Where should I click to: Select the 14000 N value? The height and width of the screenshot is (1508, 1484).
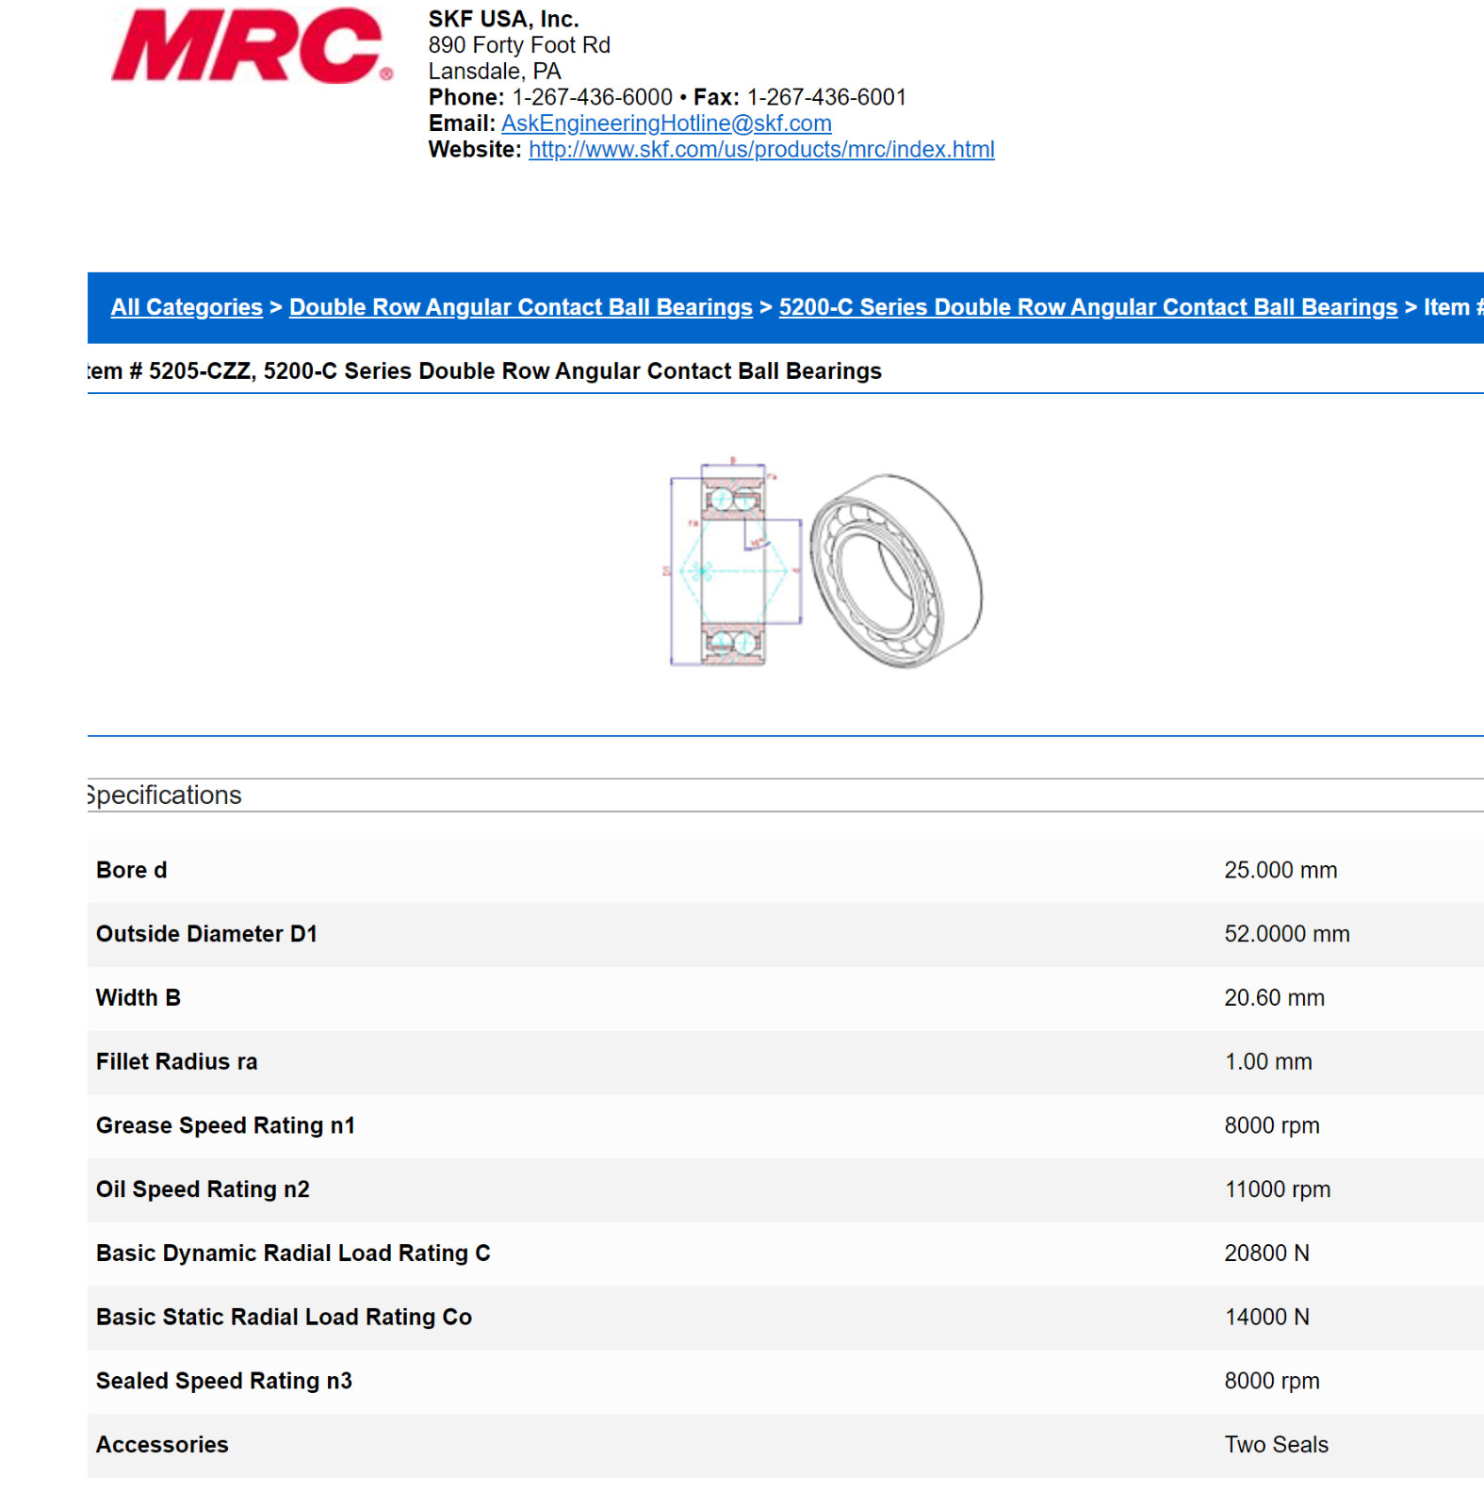click(1266, 1318)
